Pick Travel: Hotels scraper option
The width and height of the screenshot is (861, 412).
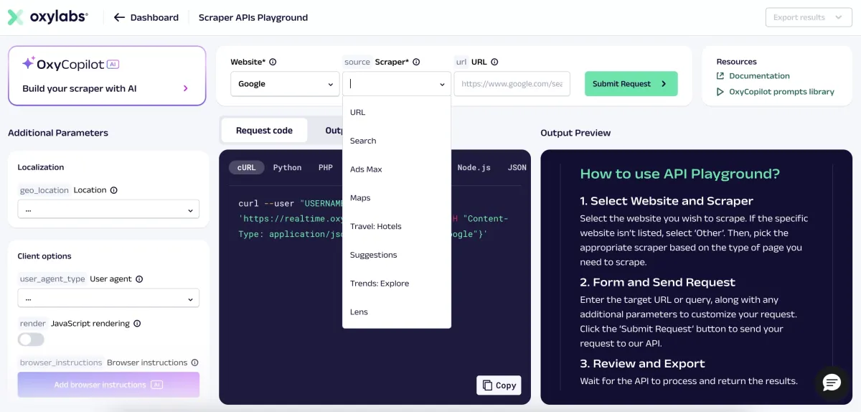pyautogui.click(x=397, y=226)
